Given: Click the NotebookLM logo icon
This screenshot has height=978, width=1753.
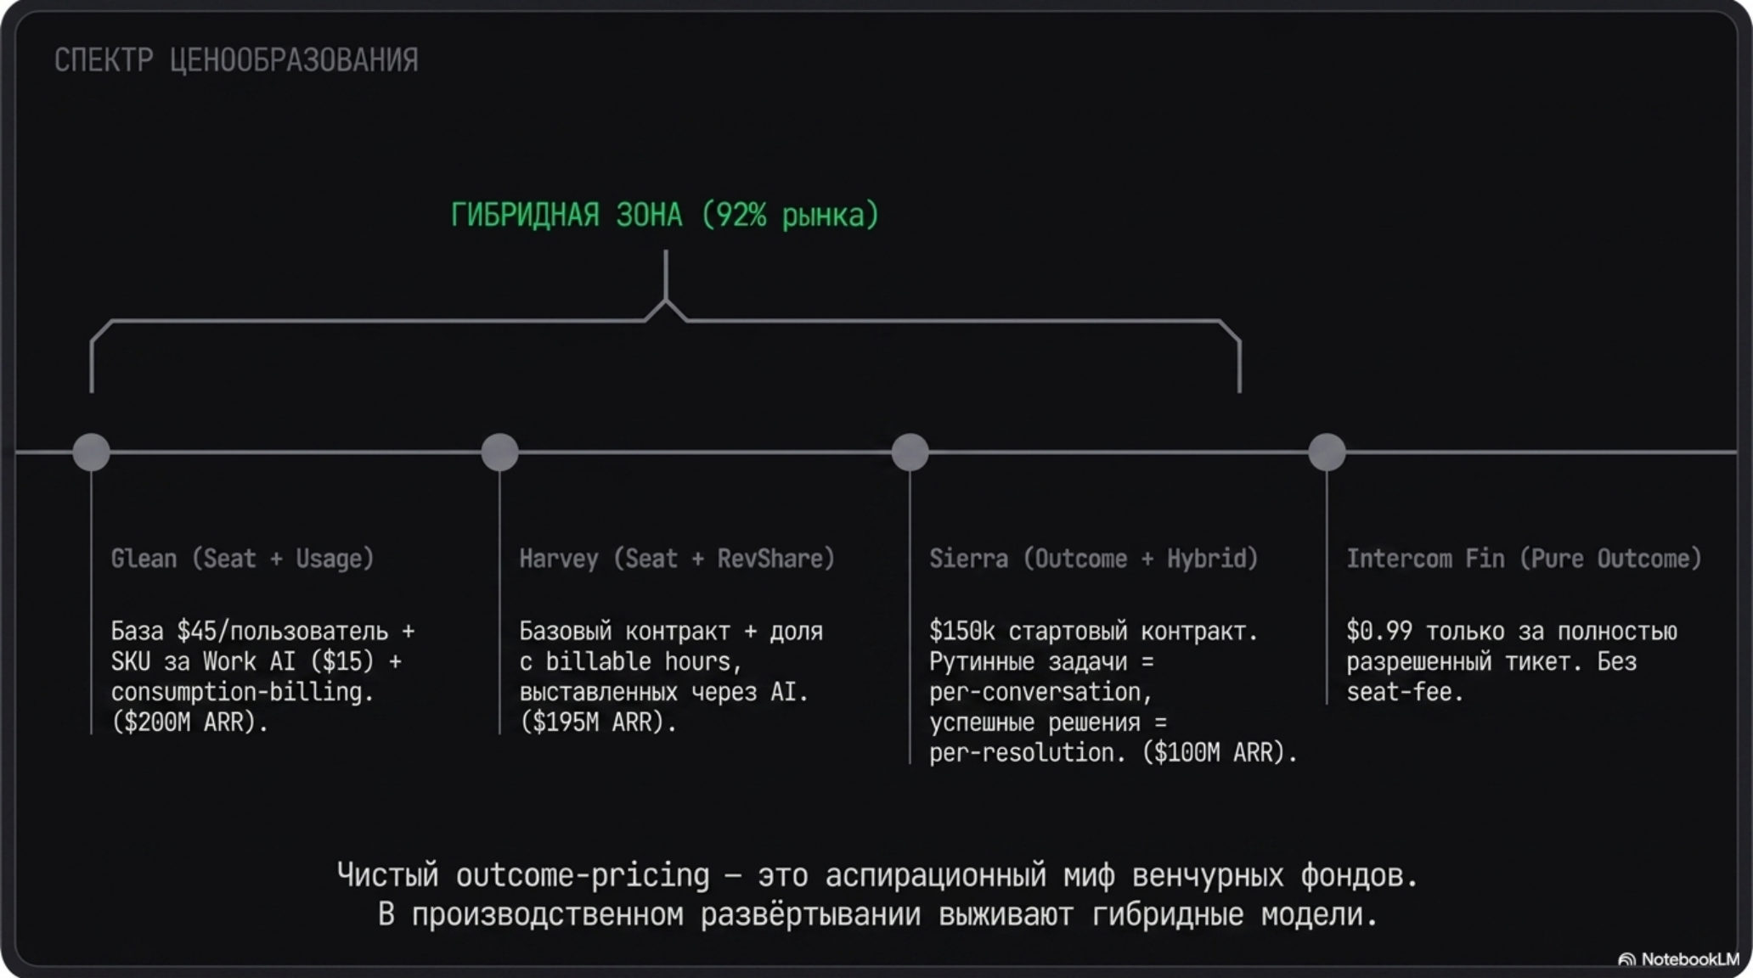Looking at the screenshot, I should coord(1626,960).
